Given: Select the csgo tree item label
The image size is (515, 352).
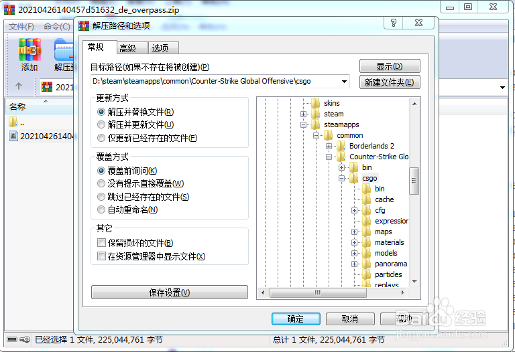Looking at the screenshot, I should 370,178.
